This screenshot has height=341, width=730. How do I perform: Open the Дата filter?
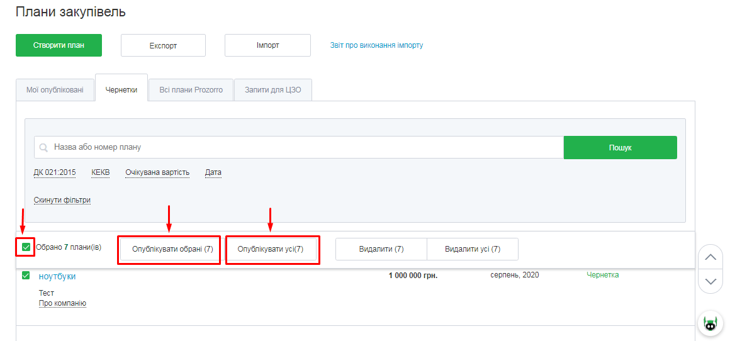[213, 172]
